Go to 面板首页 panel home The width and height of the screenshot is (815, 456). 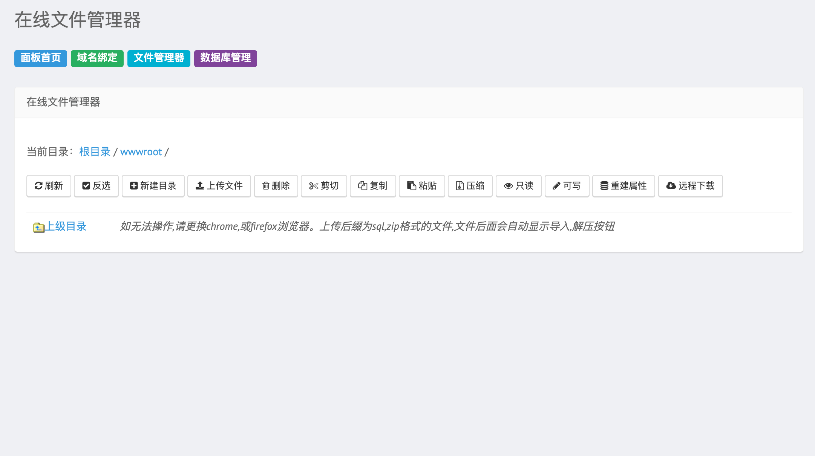pos(40,58)
